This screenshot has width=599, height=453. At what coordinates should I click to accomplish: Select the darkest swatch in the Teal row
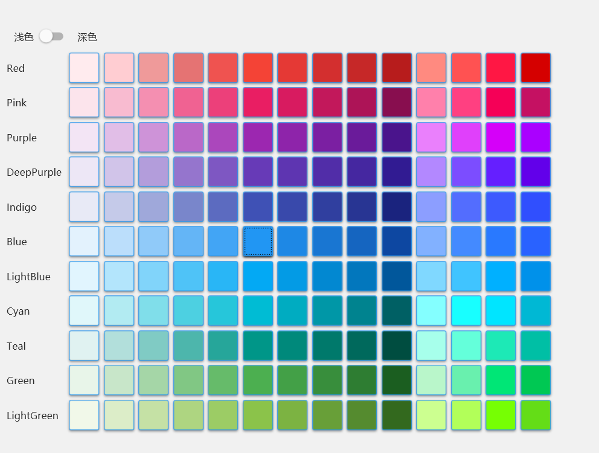[x=397, y=346]
